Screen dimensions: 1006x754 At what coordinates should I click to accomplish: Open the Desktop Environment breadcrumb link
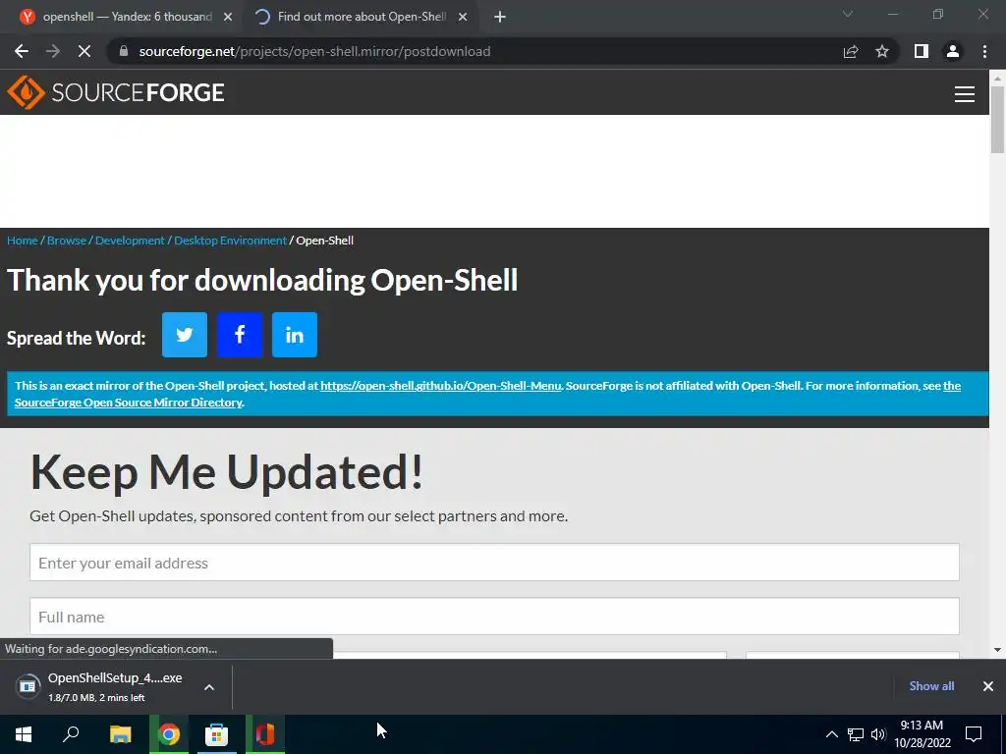[x=230, y=241]
